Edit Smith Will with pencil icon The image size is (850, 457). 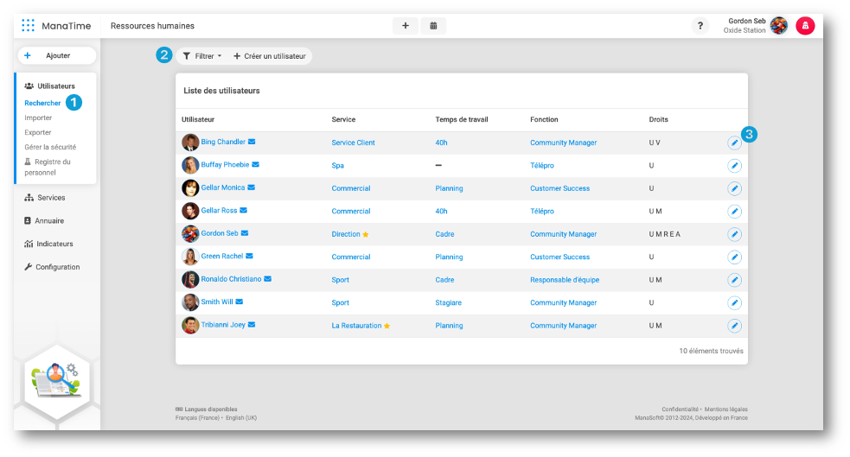pyautogui.click(x=734, y=302)
